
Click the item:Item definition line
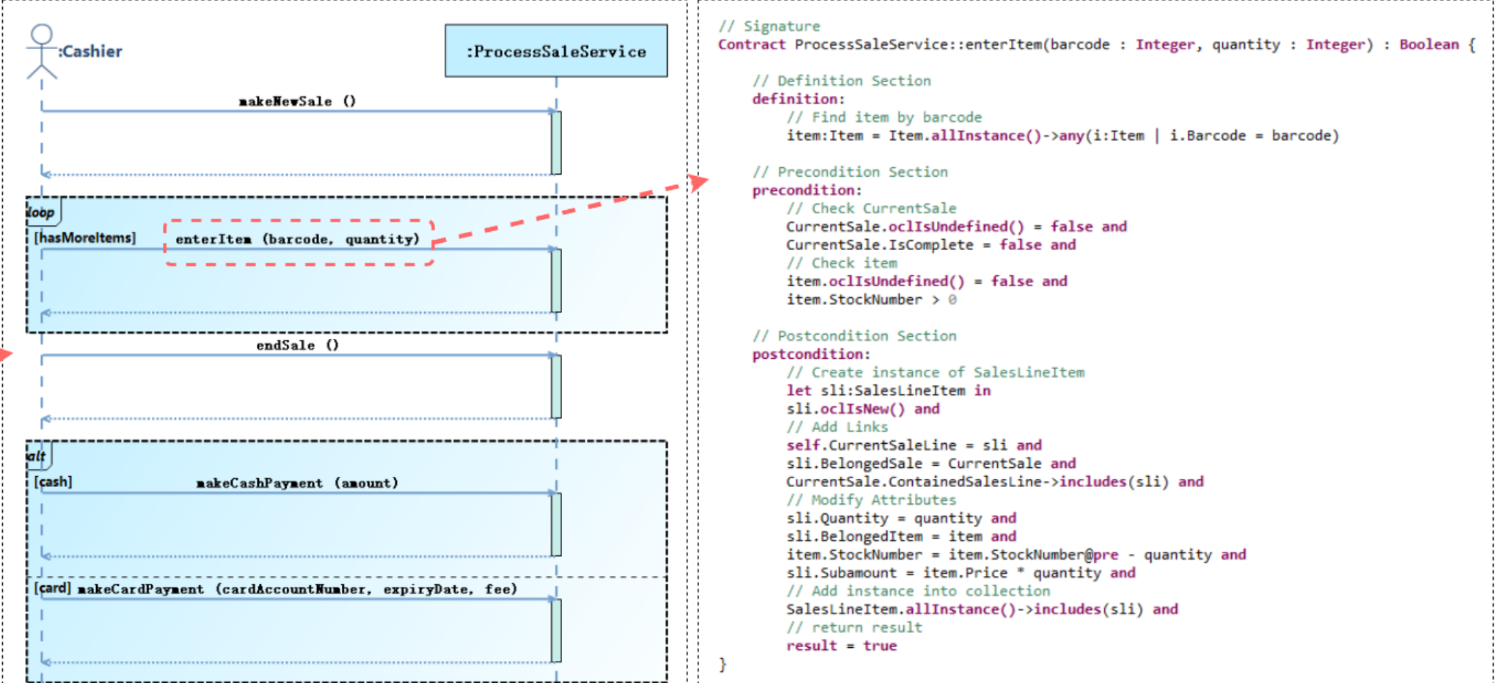point(1062,136)
